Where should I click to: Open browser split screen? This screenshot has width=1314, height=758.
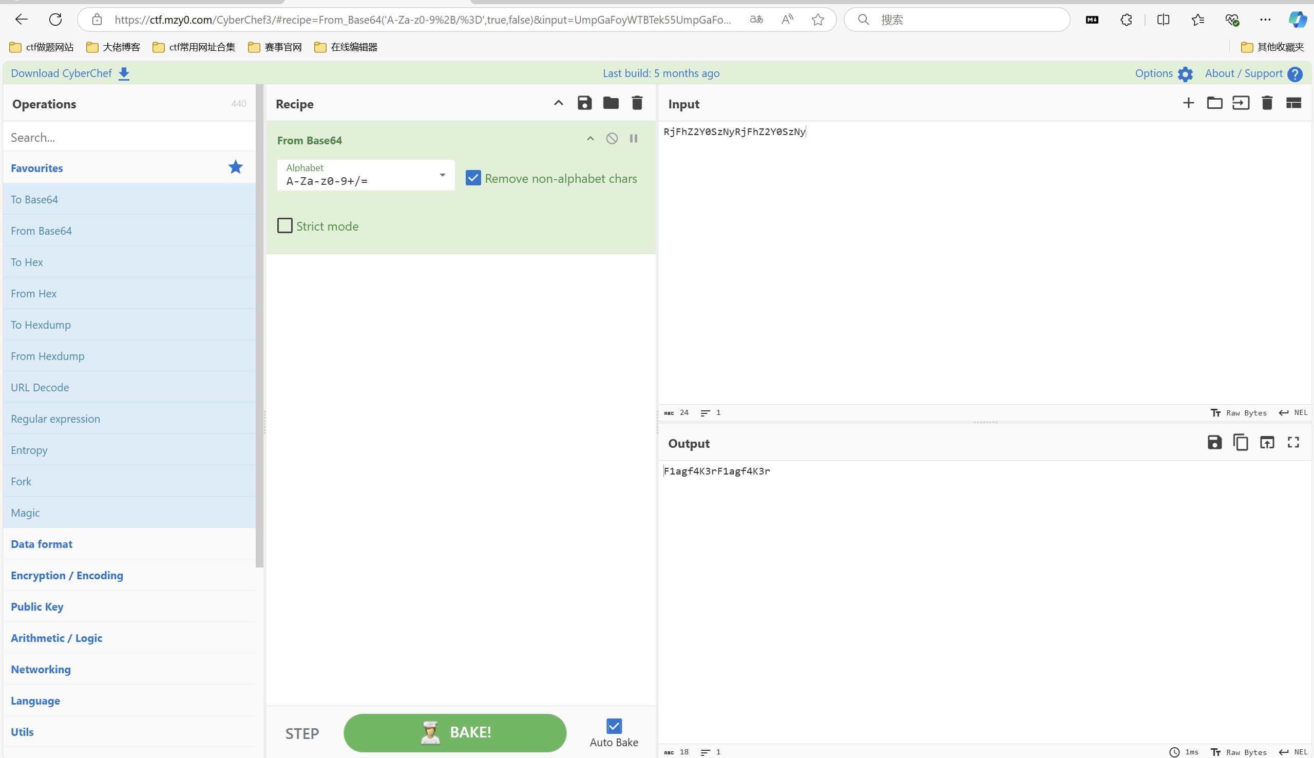[x=1164, y=20]
